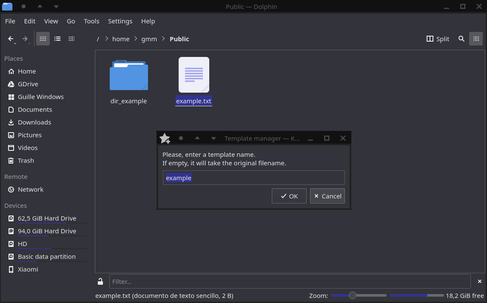The height and width of the screenshot is (303, 487).
Task: Select 62,5 GiB Hard Drive device
Action: point(47,218)
